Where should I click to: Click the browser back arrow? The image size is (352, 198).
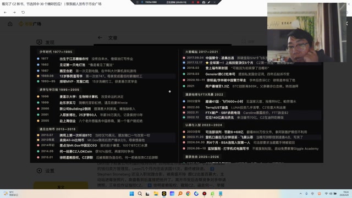[5, 12]
